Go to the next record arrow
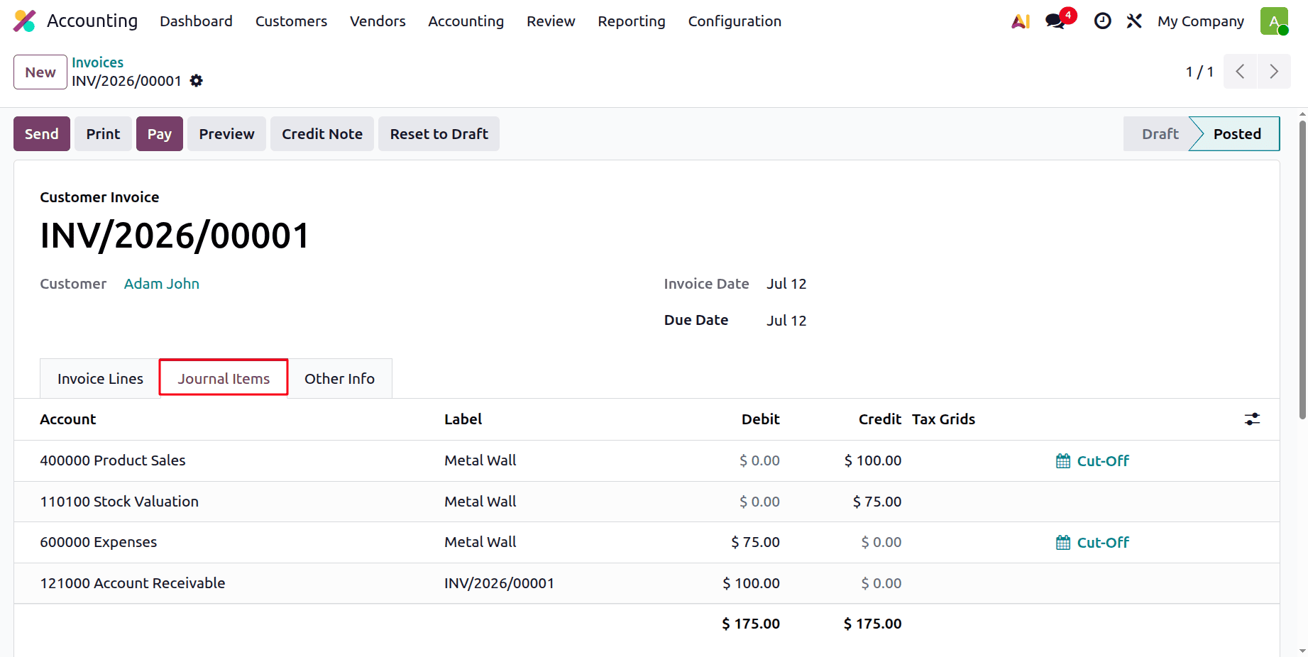 (1274, 72)
